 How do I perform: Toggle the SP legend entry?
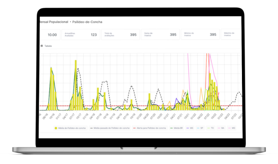tap(200, 128)
